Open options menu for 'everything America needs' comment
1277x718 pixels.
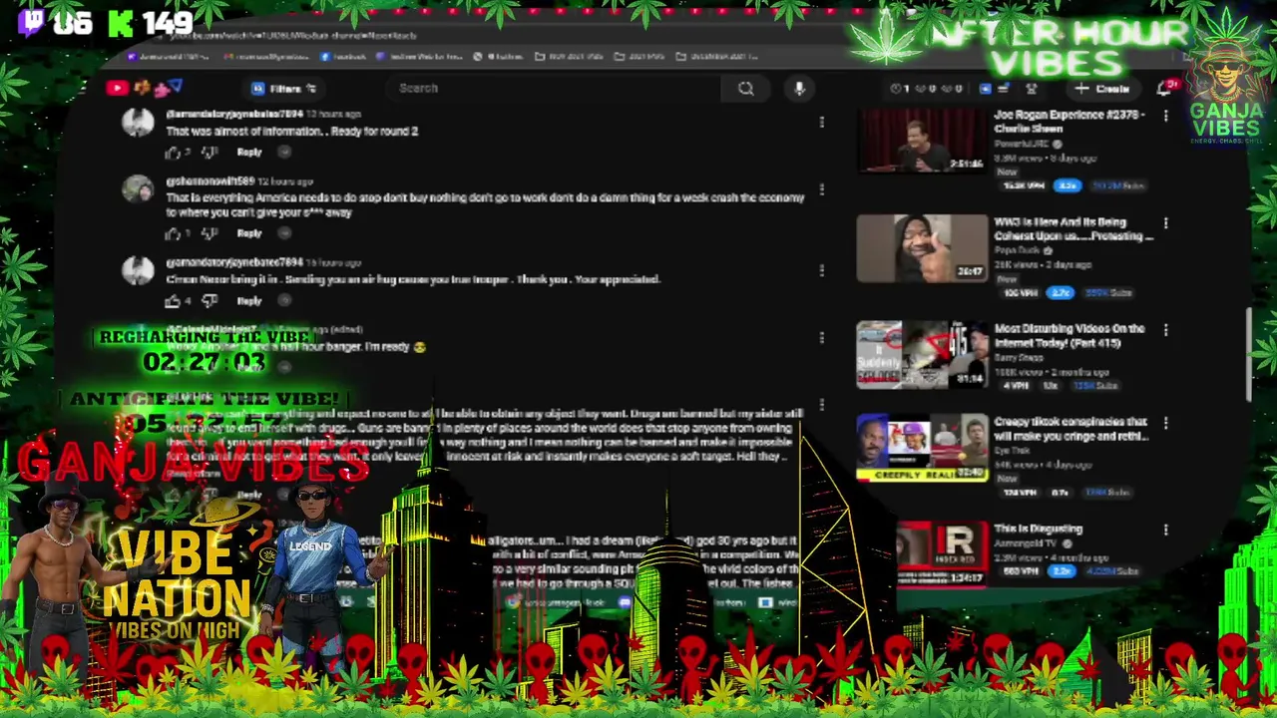(821, 189)
